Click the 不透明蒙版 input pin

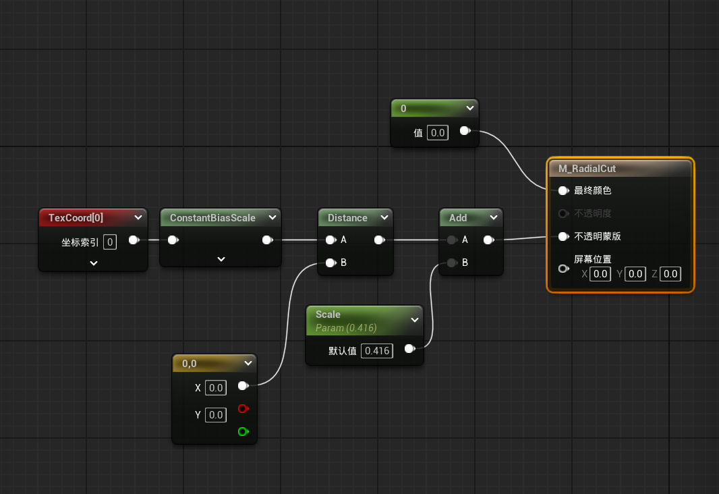(x=563, y=236)
